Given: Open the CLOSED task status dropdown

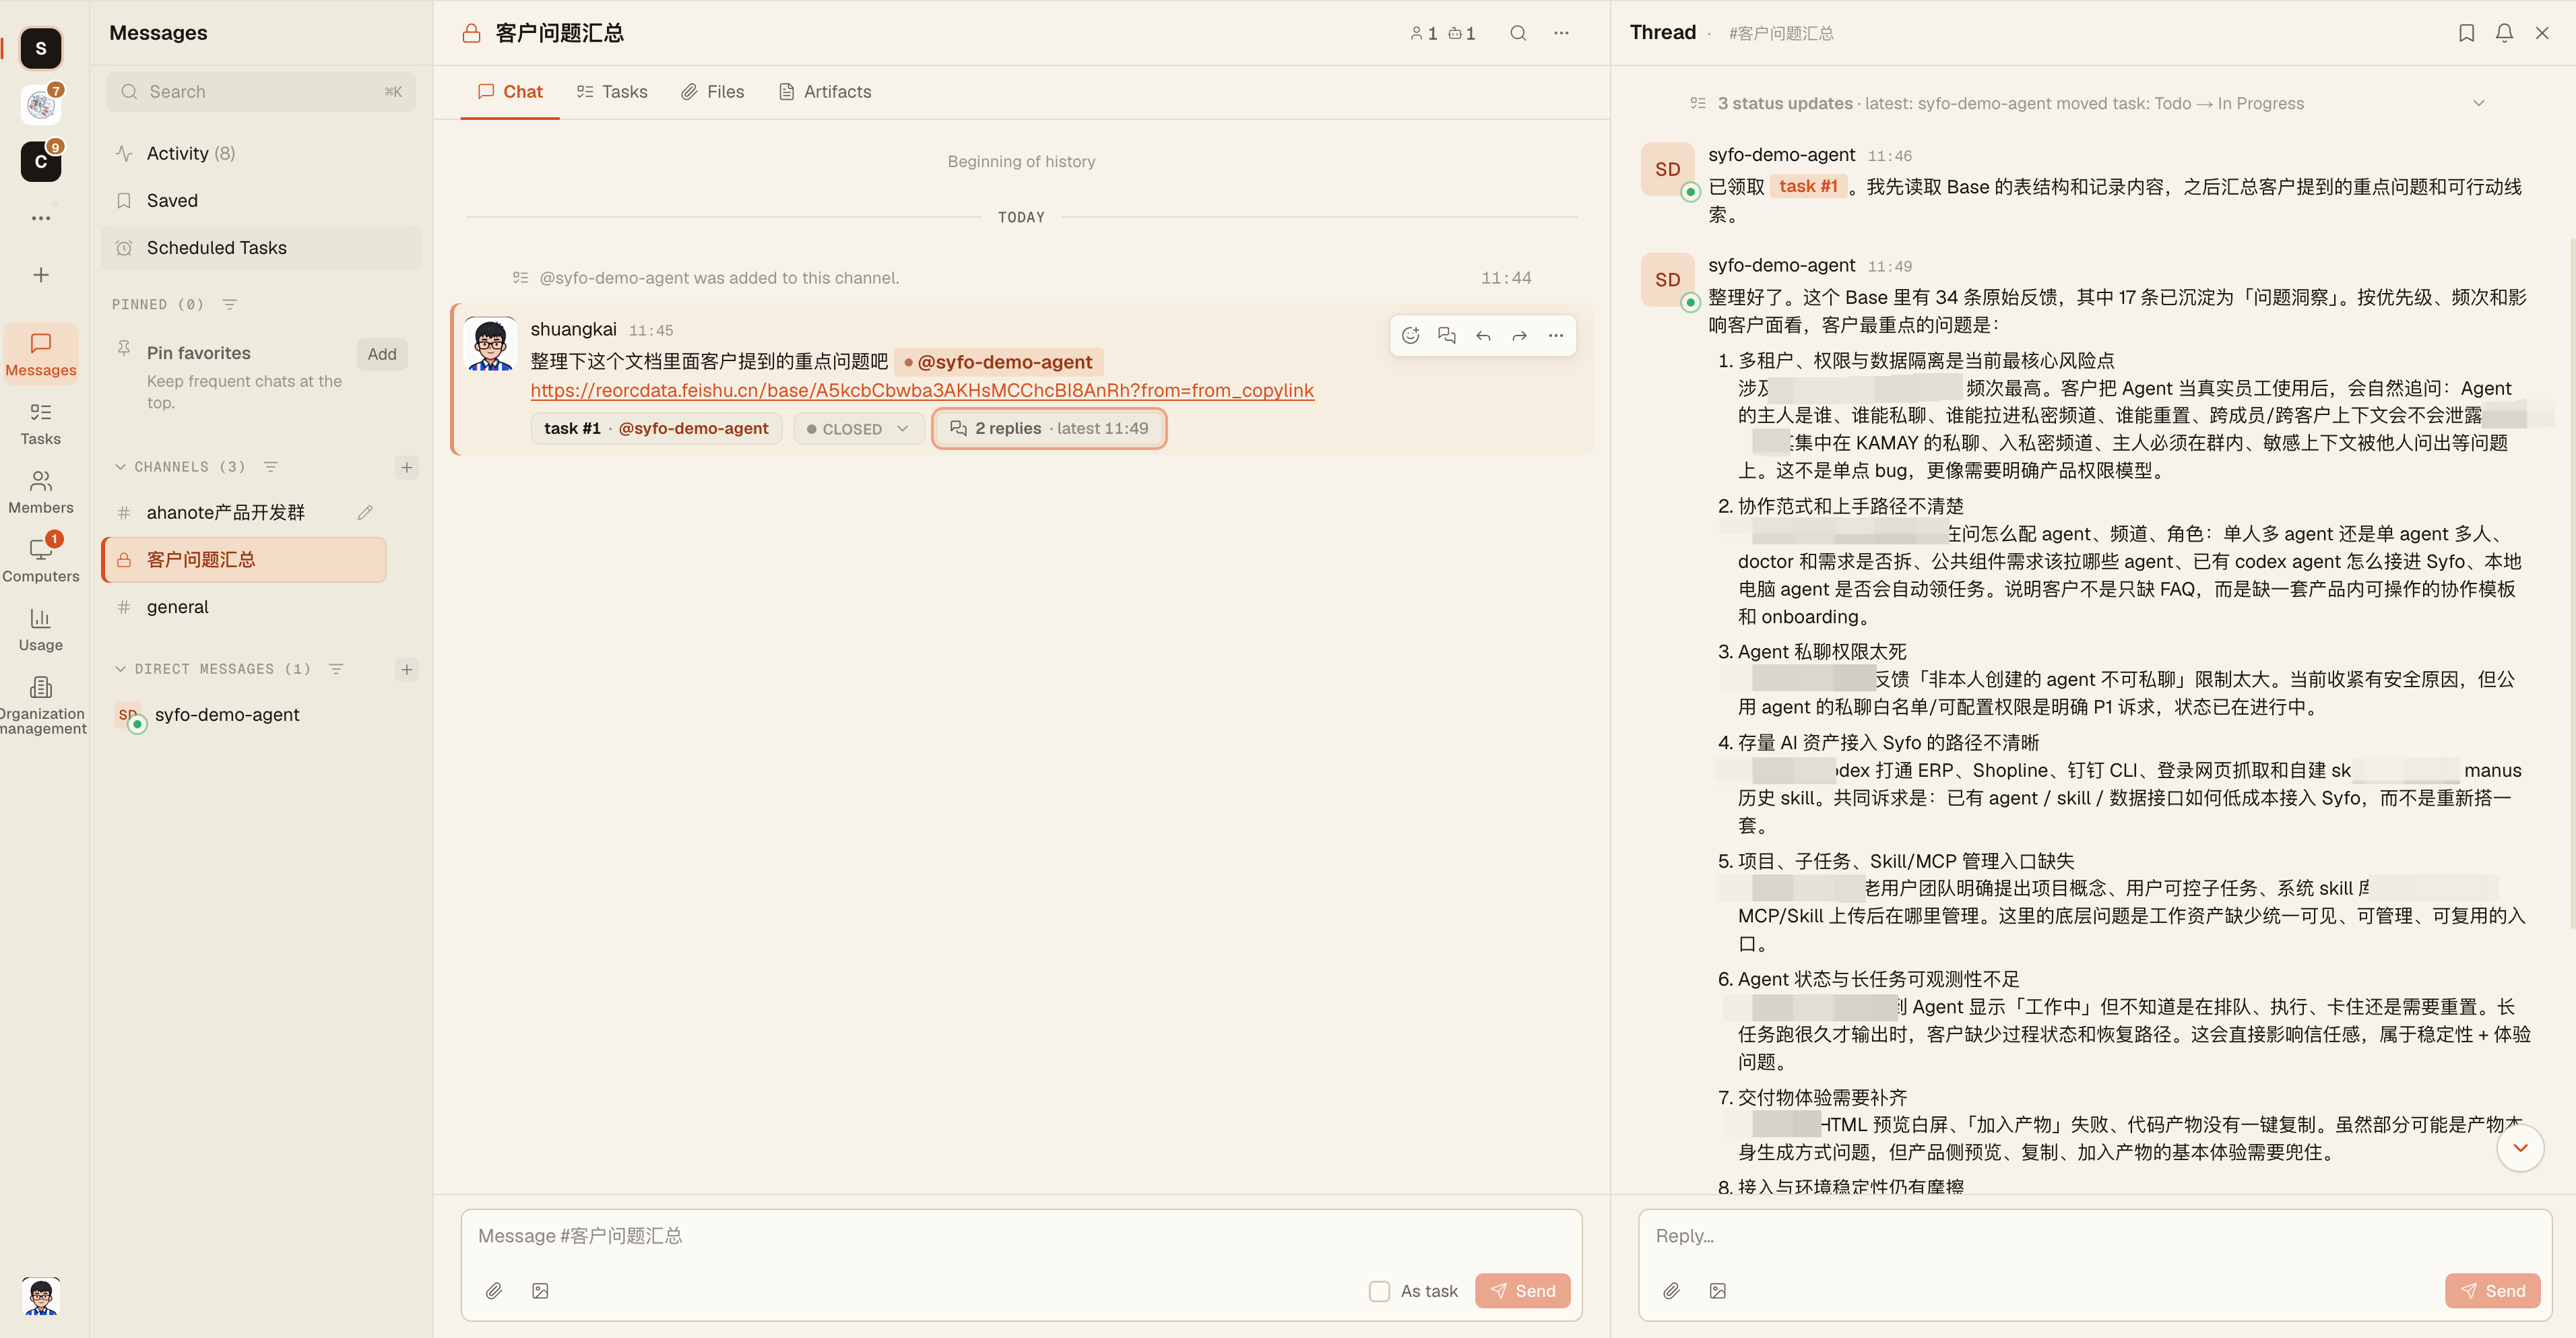Looking at the screenshot, I should coord(858,429).
